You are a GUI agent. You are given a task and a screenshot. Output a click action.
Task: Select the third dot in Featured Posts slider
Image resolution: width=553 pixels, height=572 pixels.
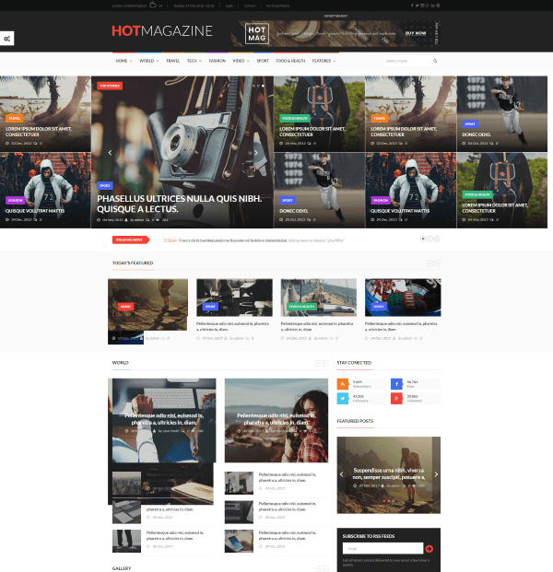pyautogui.click(x=394, y=501)
